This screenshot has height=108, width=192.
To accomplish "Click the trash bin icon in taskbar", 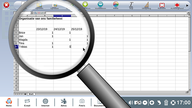I will [x=166, y=102].
